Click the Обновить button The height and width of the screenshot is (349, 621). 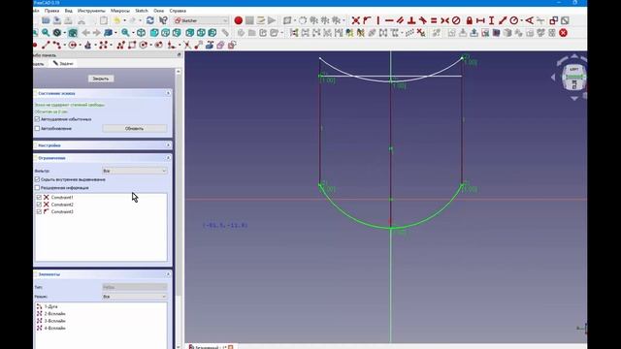click(135, 129)
